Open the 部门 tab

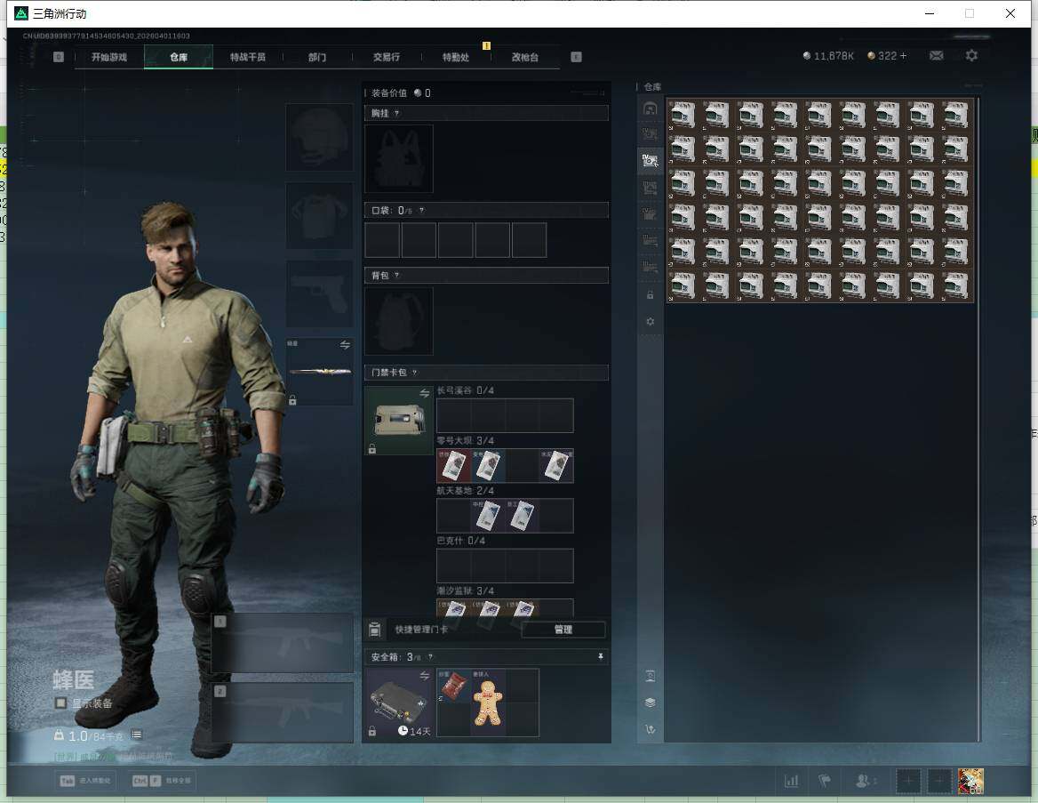[x=317, y=57]
